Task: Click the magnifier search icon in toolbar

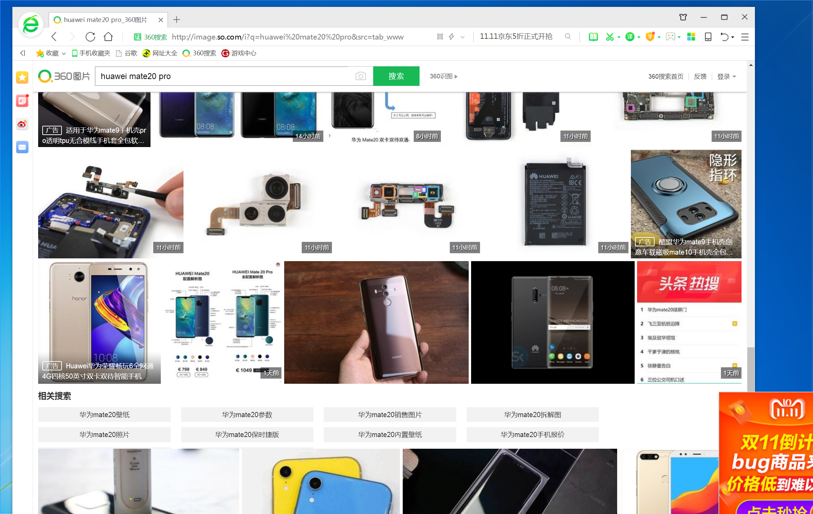Action: (x=568, y=36)
